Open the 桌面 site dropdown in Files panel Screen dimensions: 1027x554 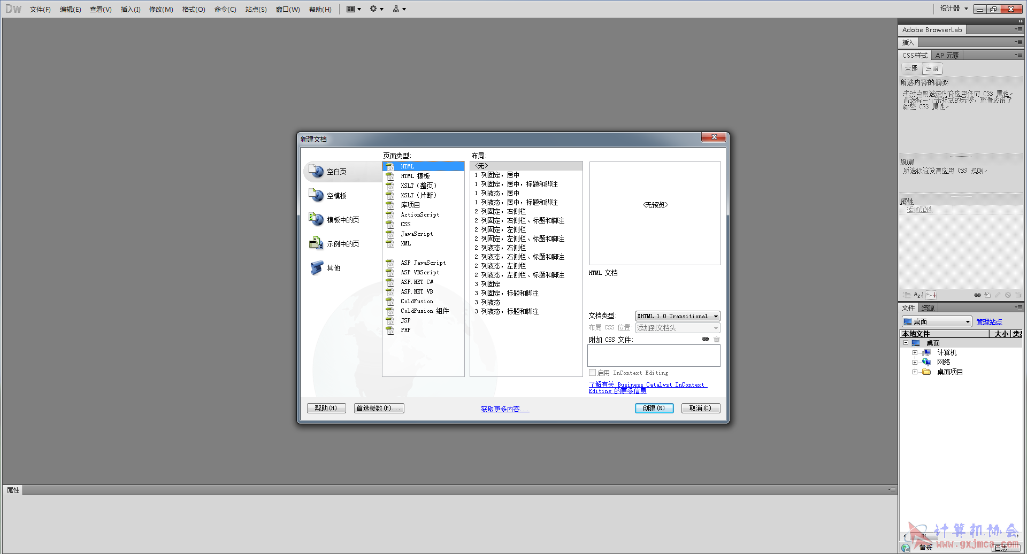(x=937, y=321)
